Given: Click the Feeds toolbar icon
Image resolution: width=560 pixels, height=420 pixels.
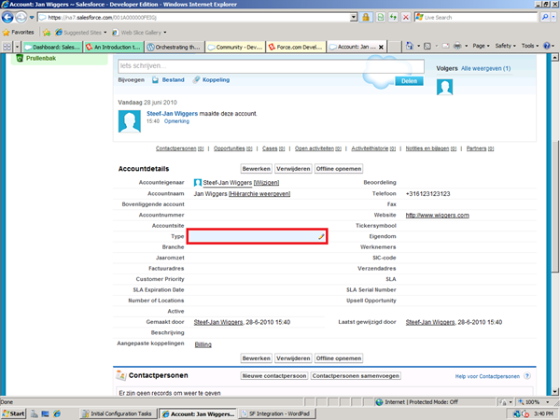Looking at the screenshot, I should (x=427, y=46).
